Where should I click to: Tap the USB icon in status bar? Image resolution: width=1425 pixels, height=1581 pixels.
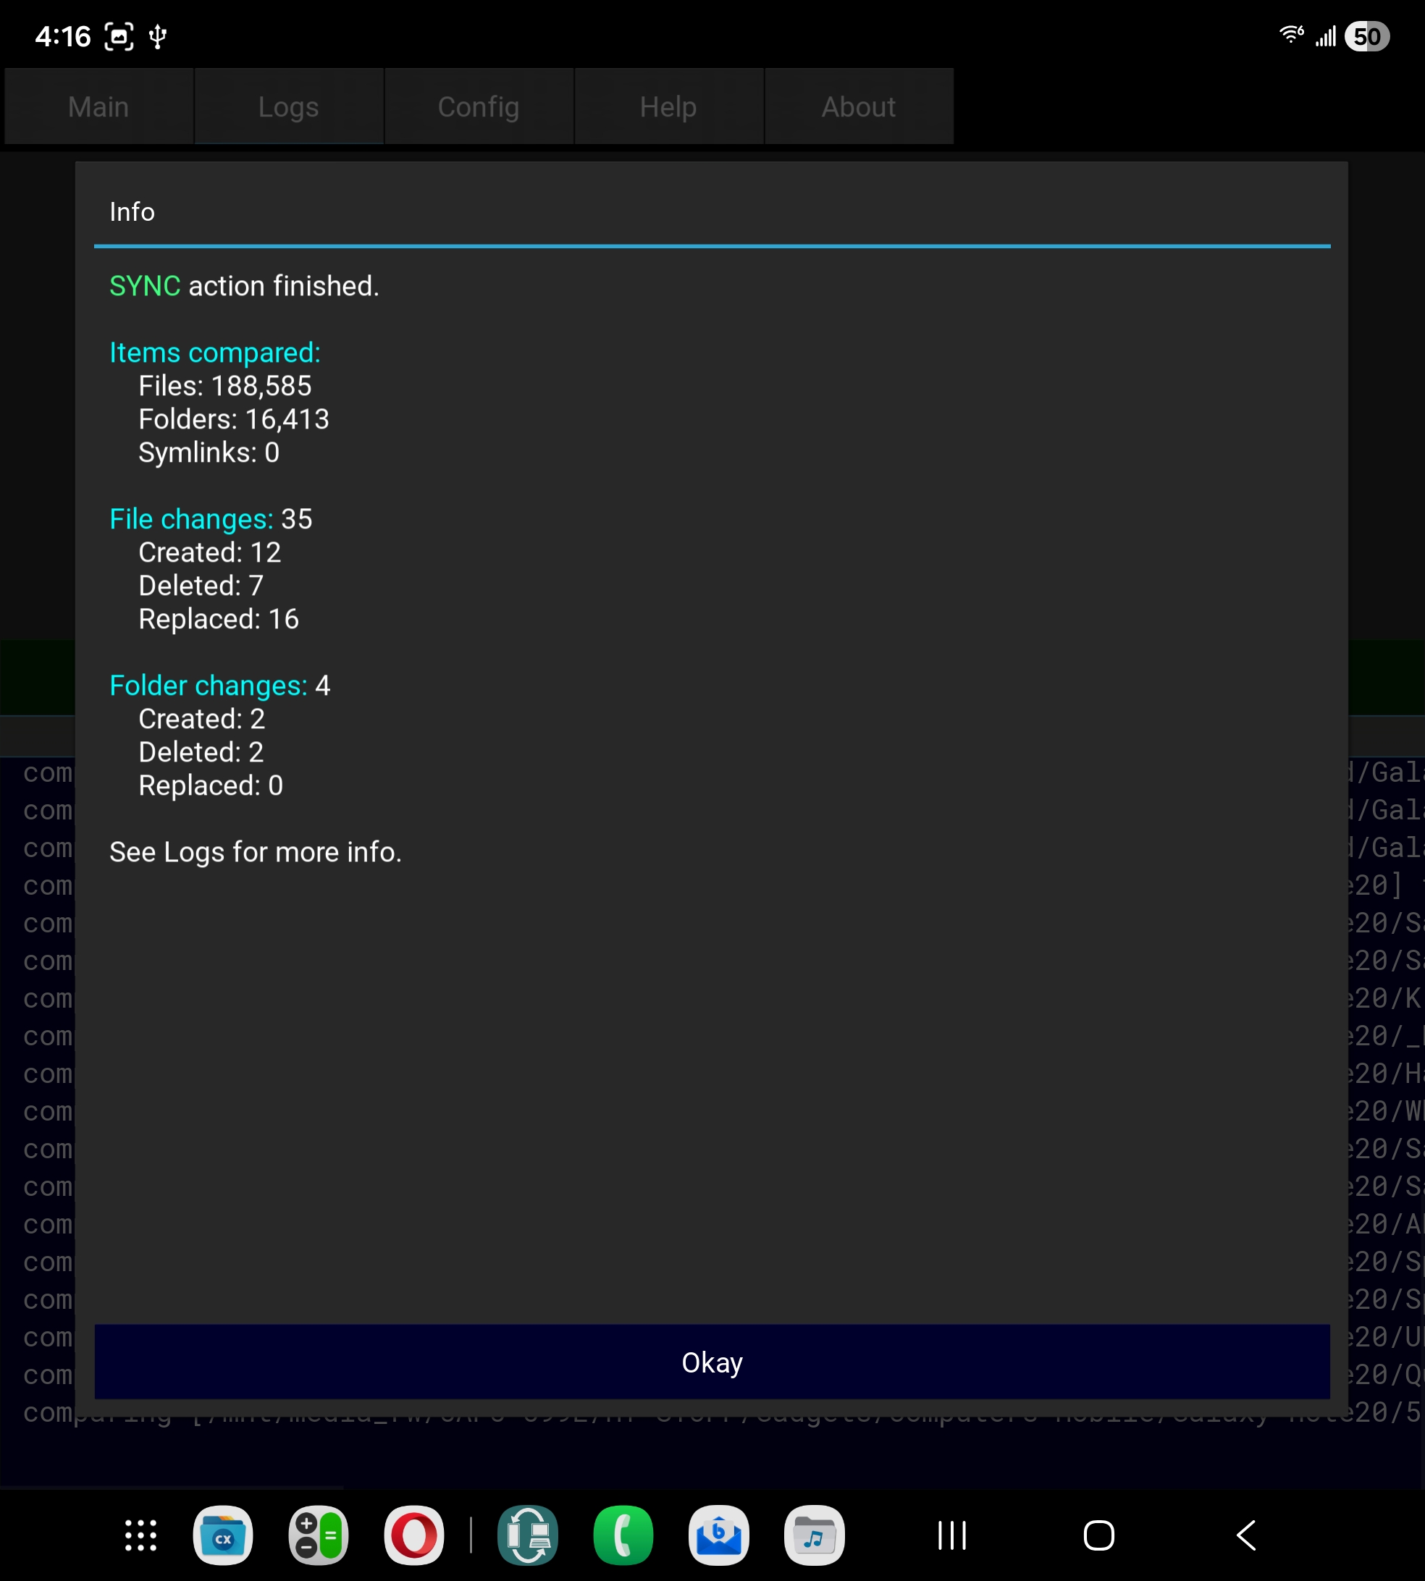tap(158, 37)
